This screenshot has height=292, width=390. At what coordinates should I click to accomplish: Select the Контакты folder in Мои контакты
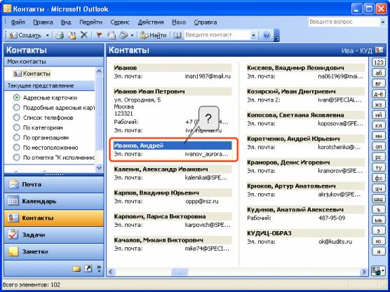[32, 74]
